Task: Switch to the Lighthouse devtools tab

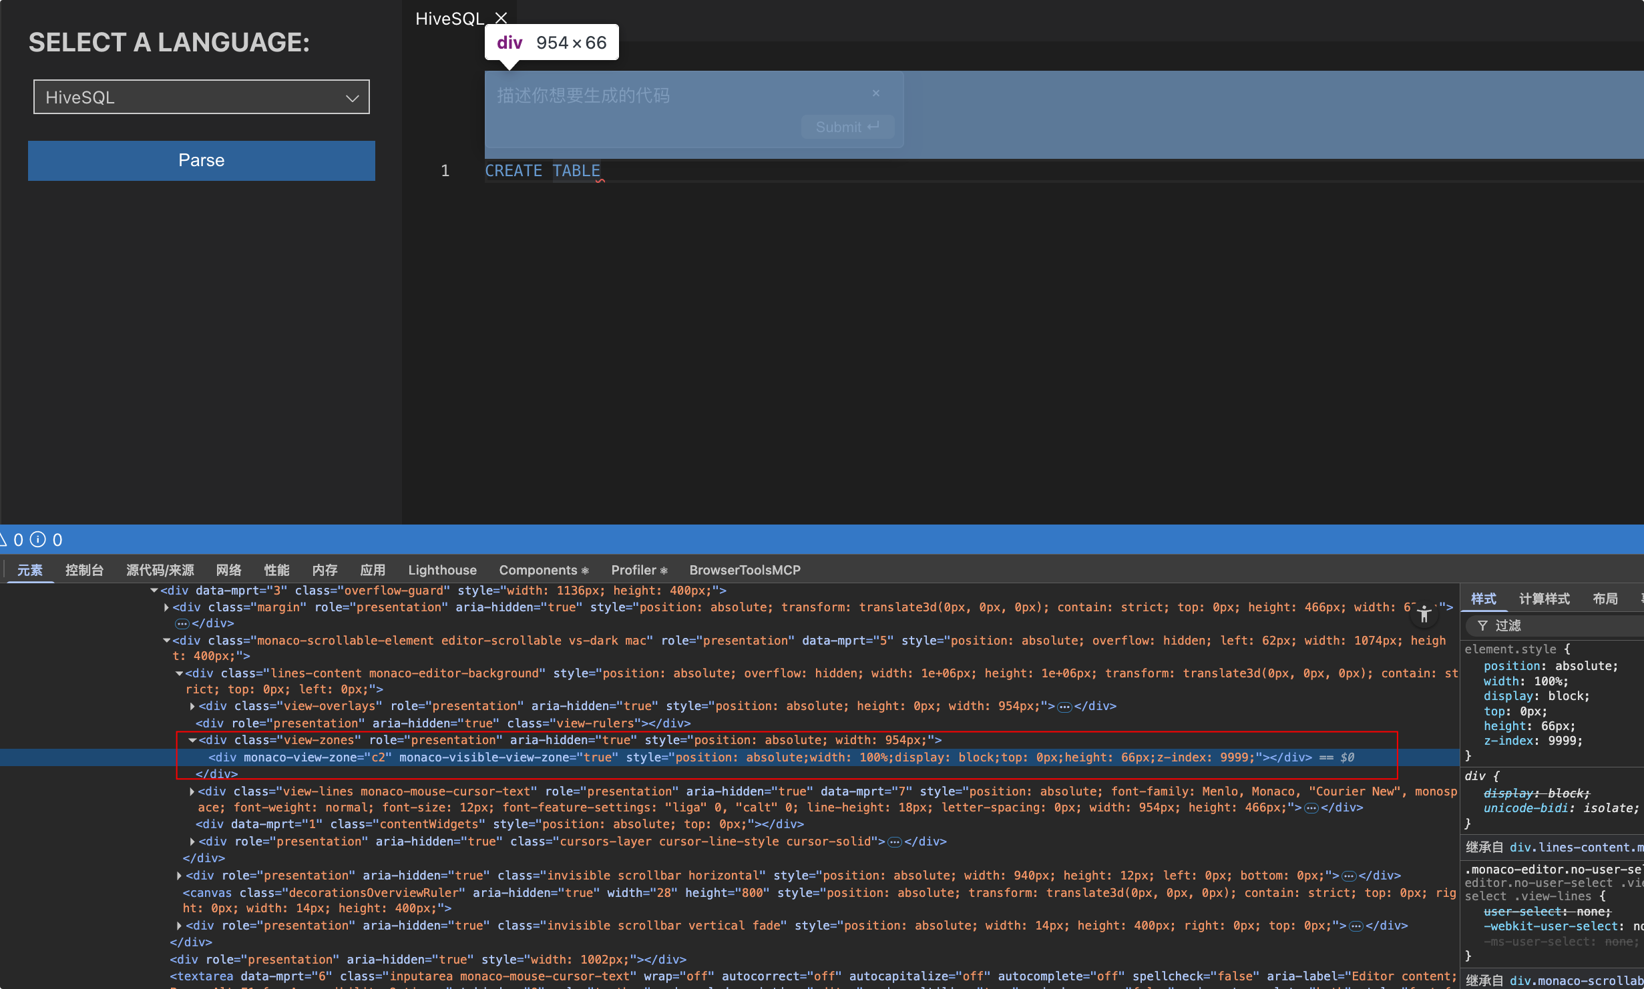Action: [442, 570]
